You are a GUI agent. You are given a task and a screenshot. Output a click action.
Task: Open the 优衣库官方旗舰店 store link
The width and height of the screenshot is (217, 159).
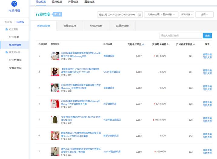coord(112,120)
